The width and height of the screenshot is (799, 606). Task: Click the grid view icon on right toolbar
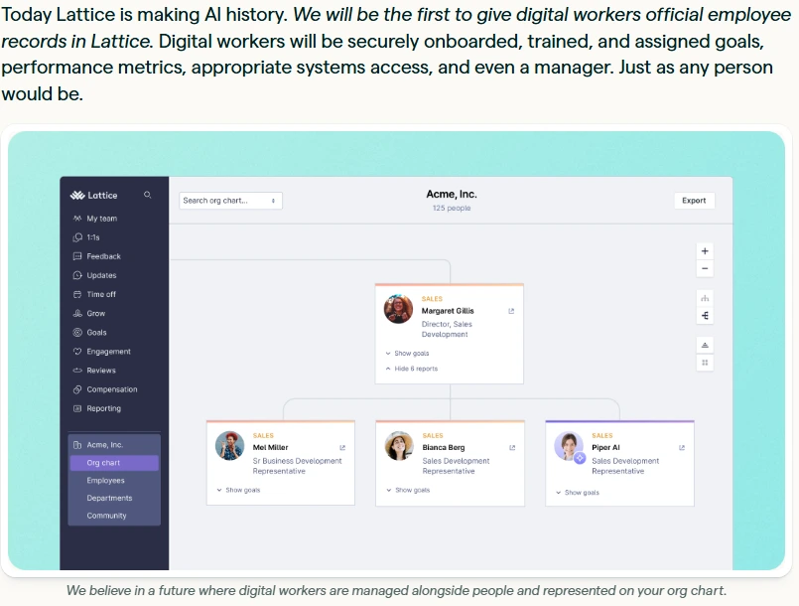(x=705, y=363)
